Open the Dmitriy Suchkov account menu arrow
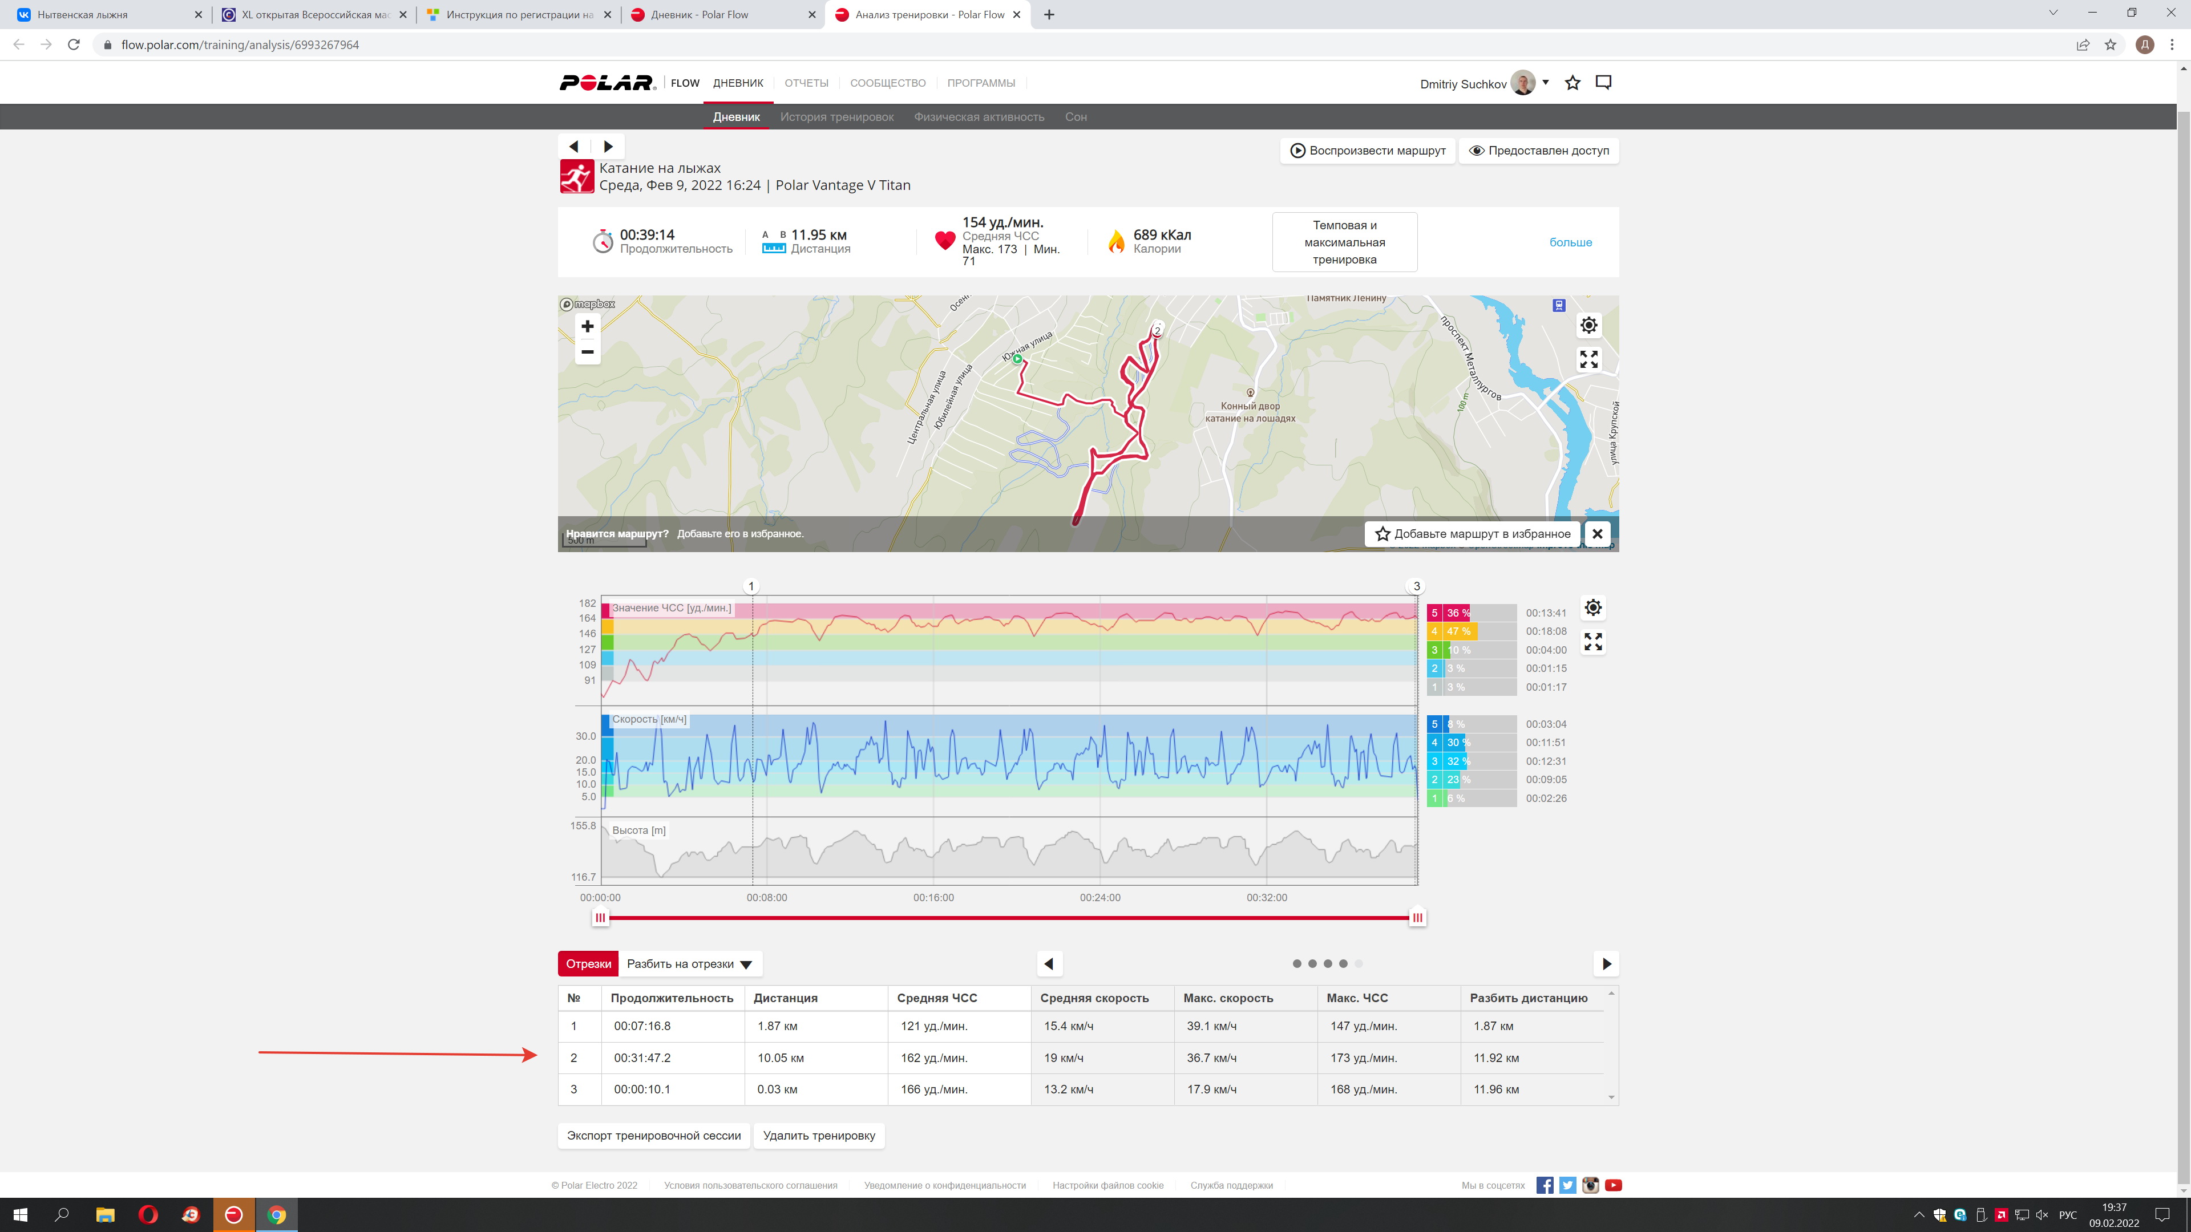This screenshot has height=1232, width=2191. click(1546, 83)
